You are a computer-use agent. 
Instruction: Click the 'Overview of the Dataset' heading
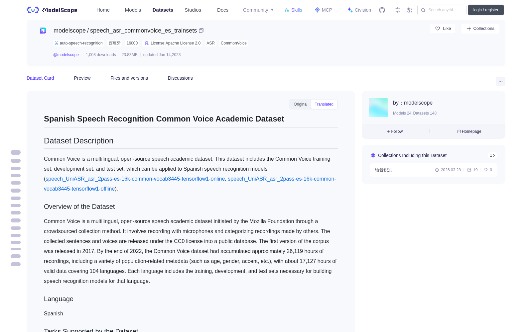tap(79, 207)
